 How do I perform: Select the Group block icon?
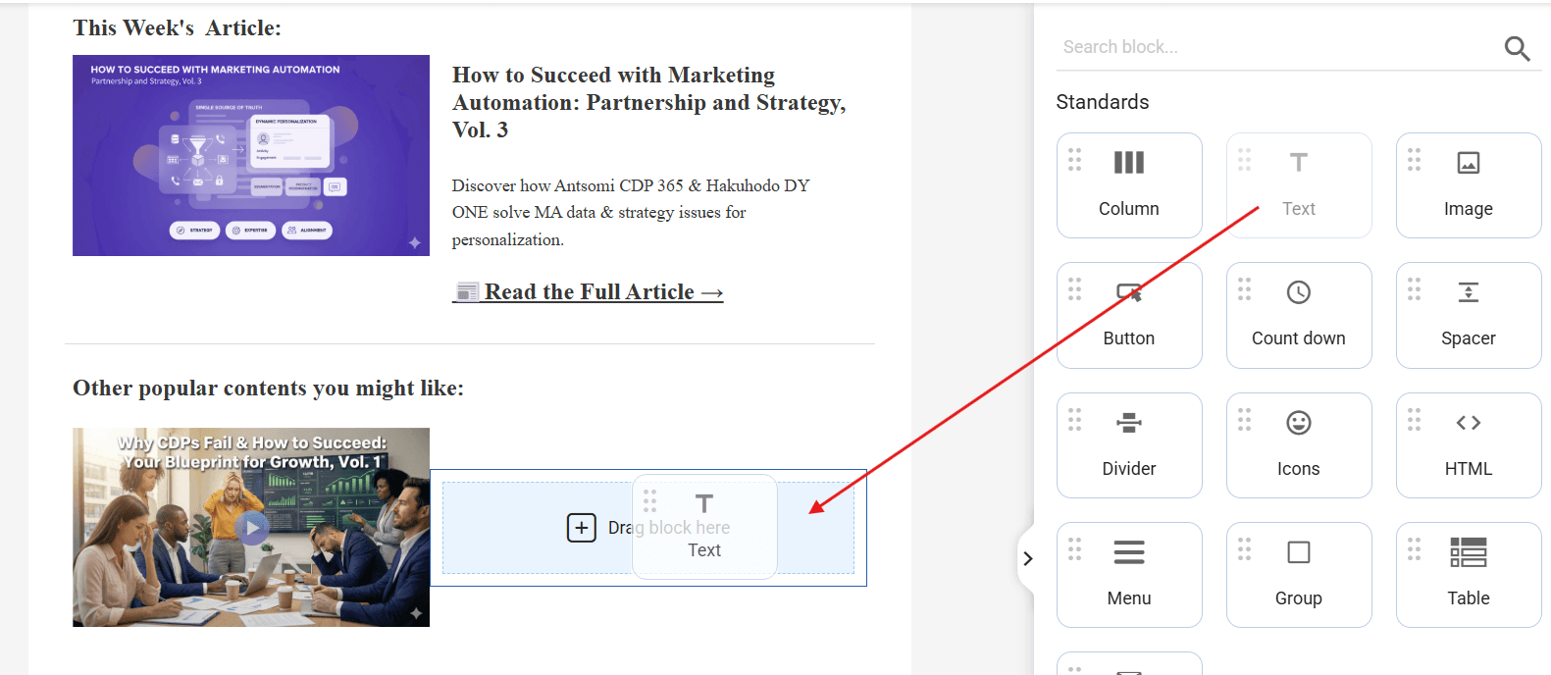(x=1298, y=552)
